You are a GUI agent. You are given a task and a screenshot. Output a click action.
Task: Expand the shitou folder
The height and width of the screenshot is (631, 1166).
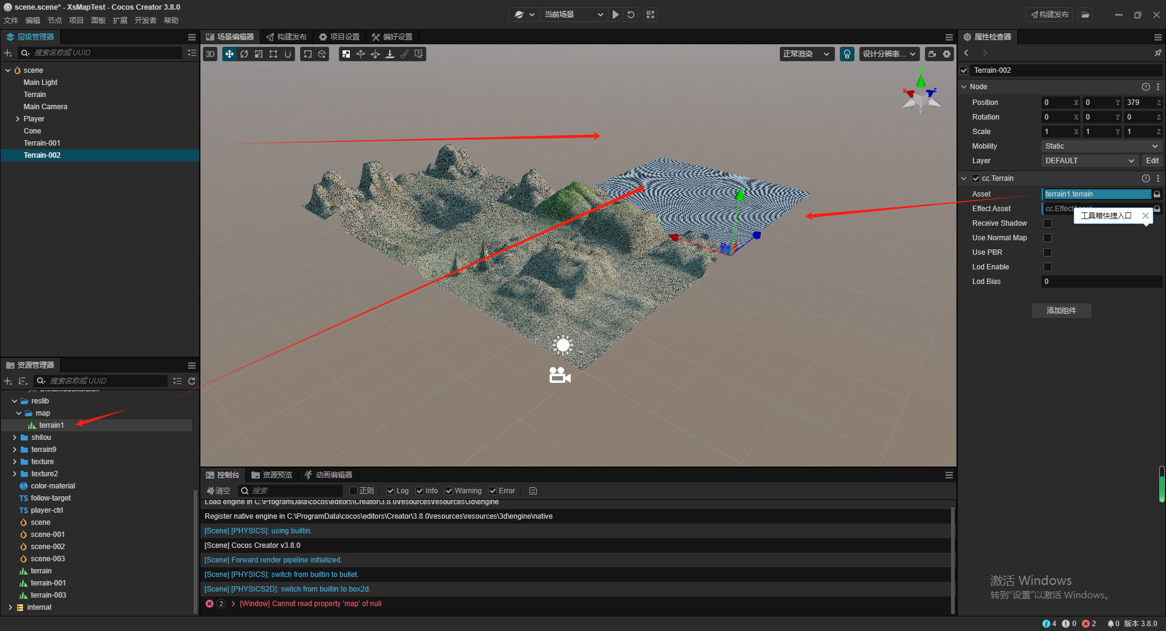15,437
